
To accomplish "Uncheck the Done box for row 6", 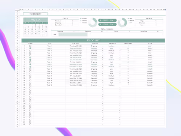I will (30, 58).
